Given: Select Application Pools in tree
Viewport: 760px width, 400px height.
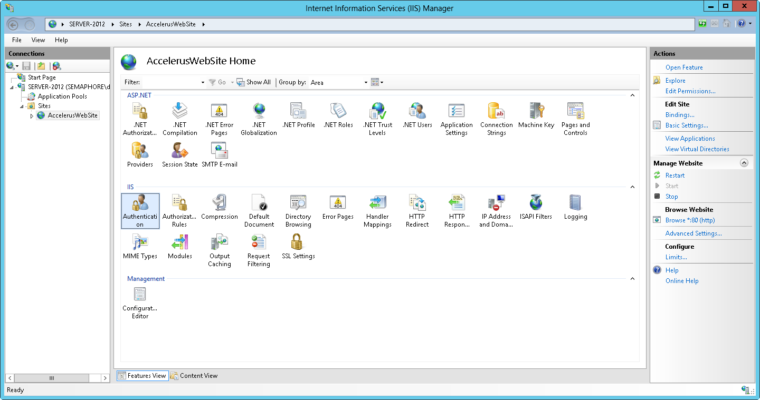Looking at the screenshot, I should pos(62,96).
